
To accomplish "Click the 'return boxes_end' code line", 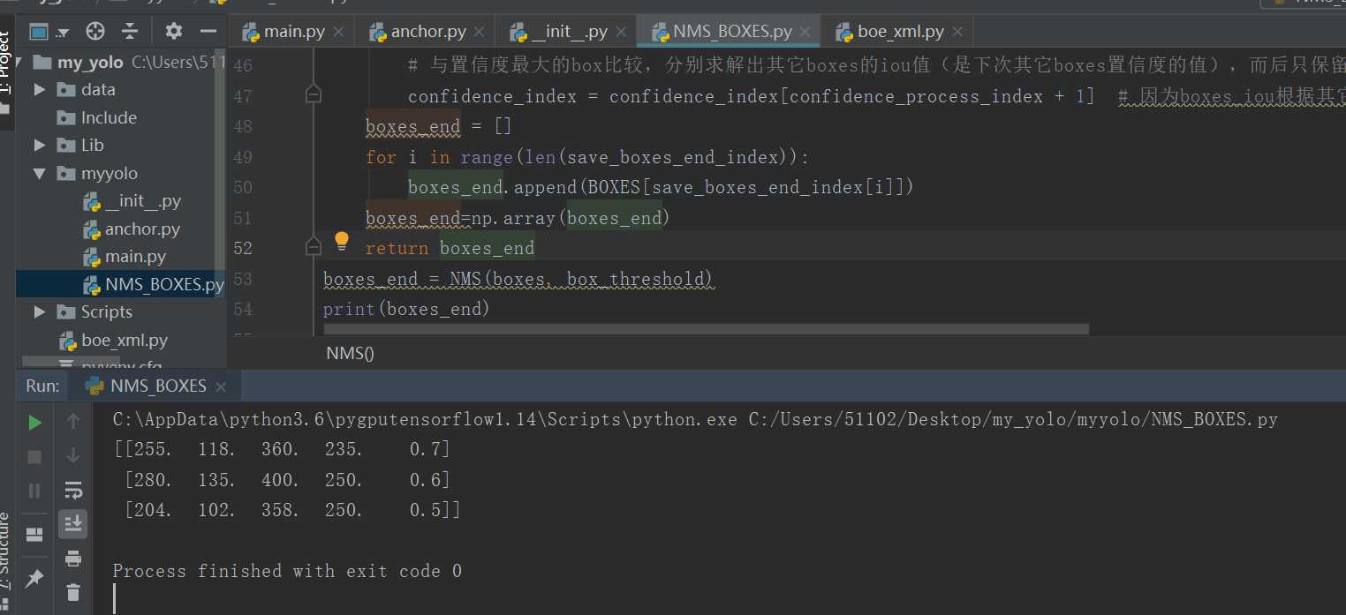I will 450,249.
